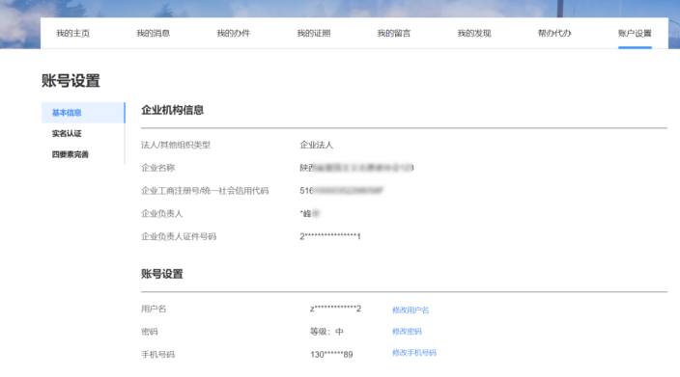This screenshot has width=680, height=377.
Task: Open the 我的主页 tab
Action: [x=72, y=34]
